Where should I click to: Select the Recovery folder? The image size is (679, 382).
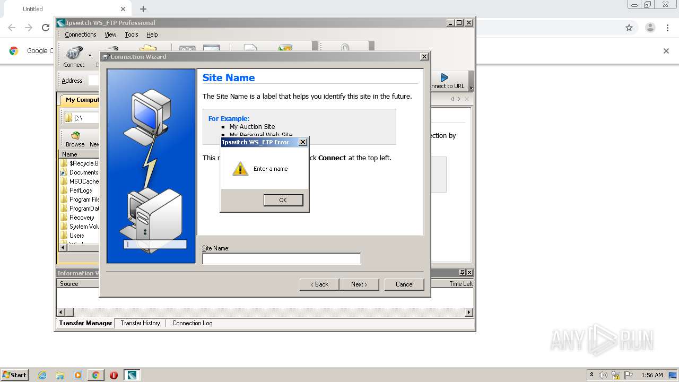pyautogui.click(x=77, y=218)
